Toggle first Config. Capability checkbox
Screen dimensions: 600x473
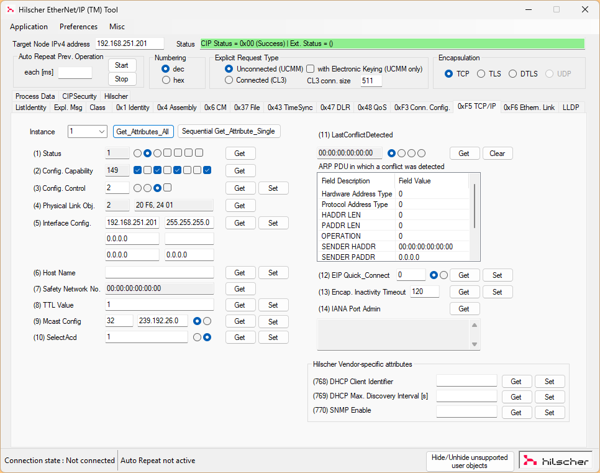click(138, 170)
